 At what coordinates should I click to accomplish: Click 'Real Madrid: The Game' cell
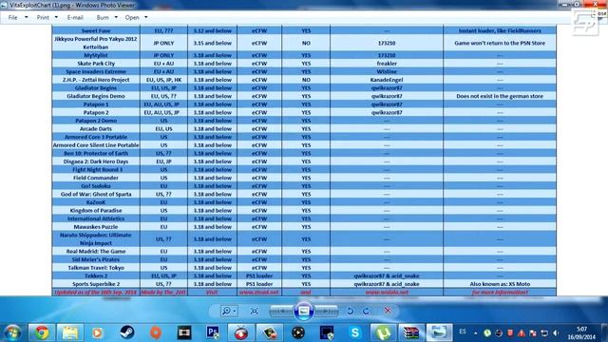coord(96,251)
